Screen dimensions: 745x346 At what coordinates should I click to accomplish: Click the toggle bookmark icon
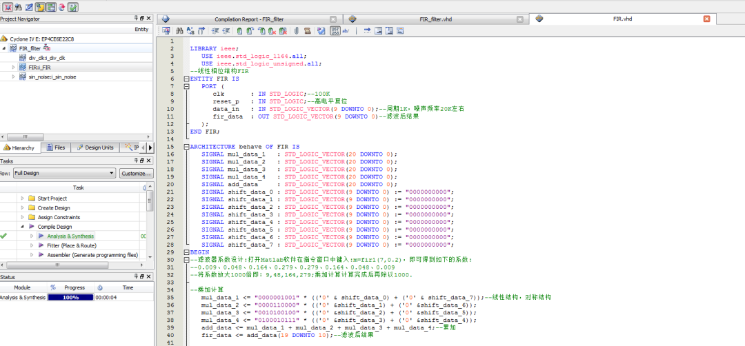(x=239, y=31)
